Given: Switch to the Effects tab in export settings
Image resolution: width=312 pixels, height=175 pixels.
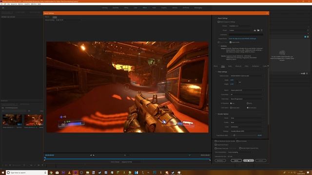Looking at the screenshot, I should 215,66.
